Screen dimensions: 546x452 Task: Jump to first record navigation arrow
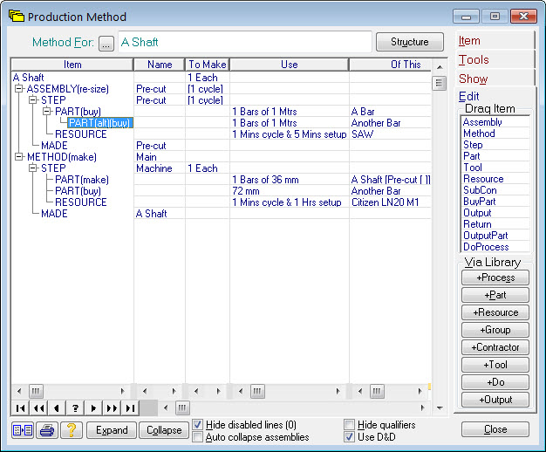click(x=20, y=408)
